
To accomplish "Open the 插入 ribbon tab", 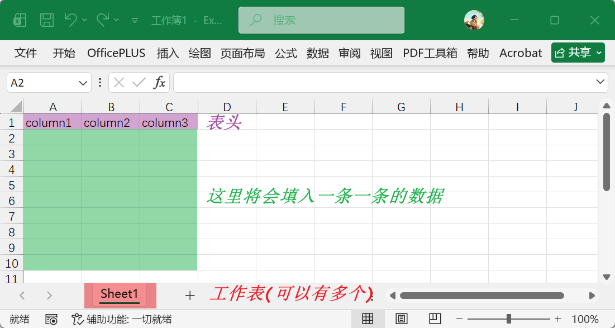I will coord(168,53).
